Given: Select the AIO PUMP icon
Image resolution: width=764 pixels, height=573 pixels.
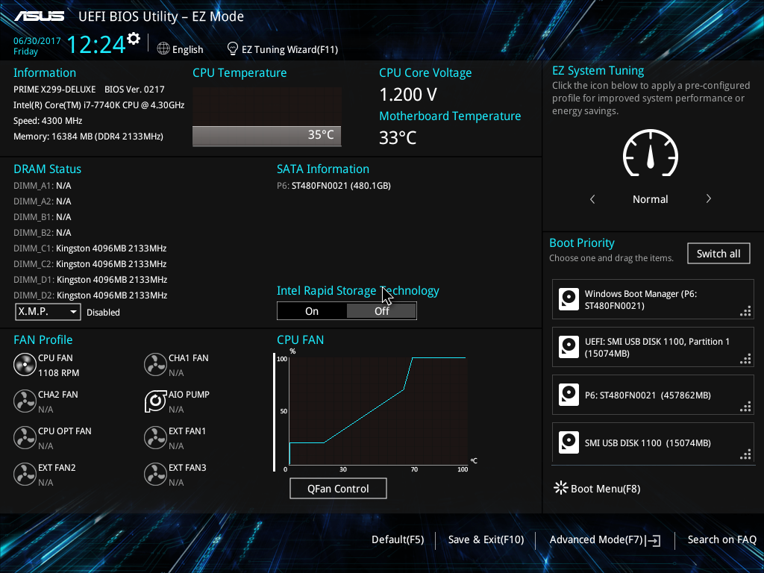Looking at the screenshot, I should coord(155,401).
